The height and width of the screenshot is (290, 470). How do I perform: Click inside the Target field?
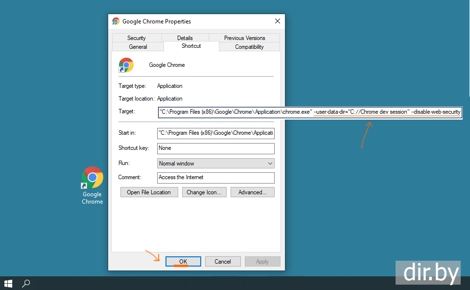click(x=310, y=112)
